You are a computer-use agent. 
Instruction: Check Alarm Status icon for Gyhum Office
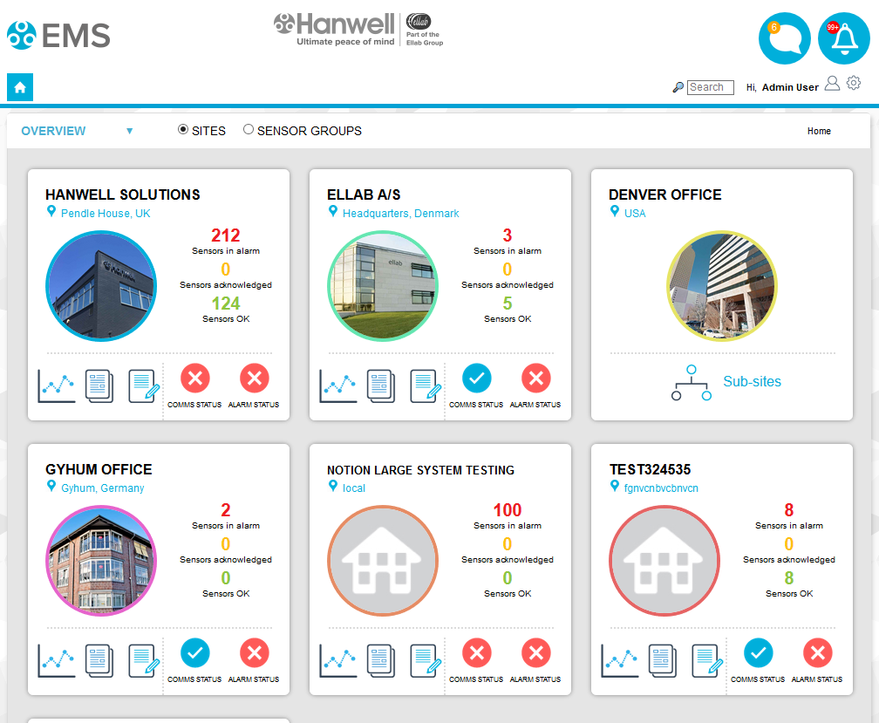click(255, 653)
